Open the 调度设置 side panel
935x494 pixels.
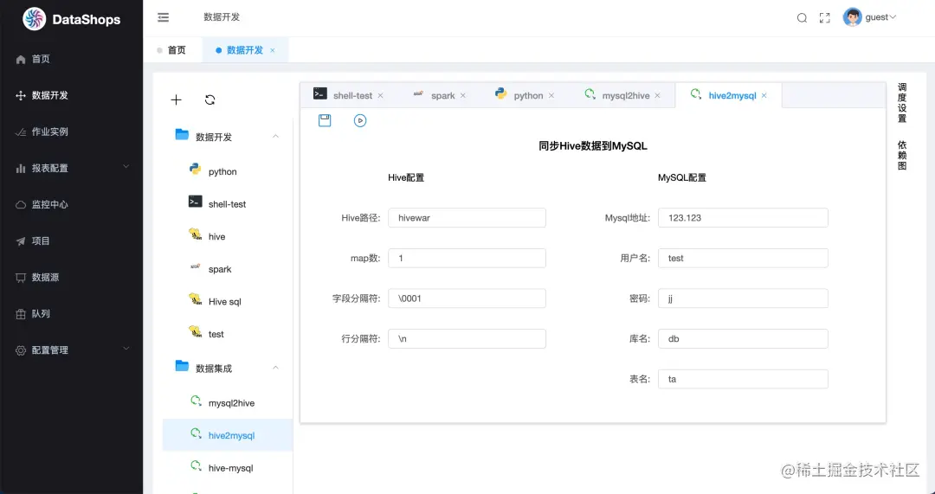pyautogui.click(x=902, y=103)
